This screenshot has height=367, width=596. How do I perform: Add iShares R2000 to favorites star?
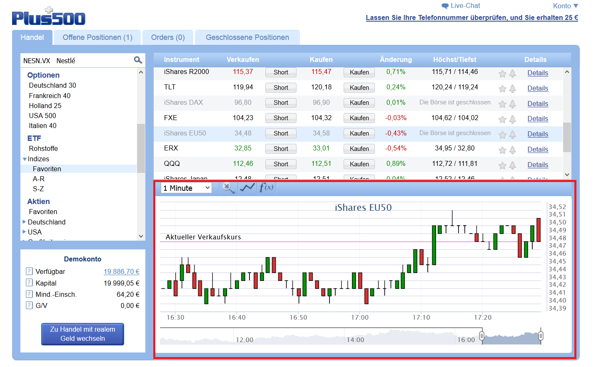(502, 74)
